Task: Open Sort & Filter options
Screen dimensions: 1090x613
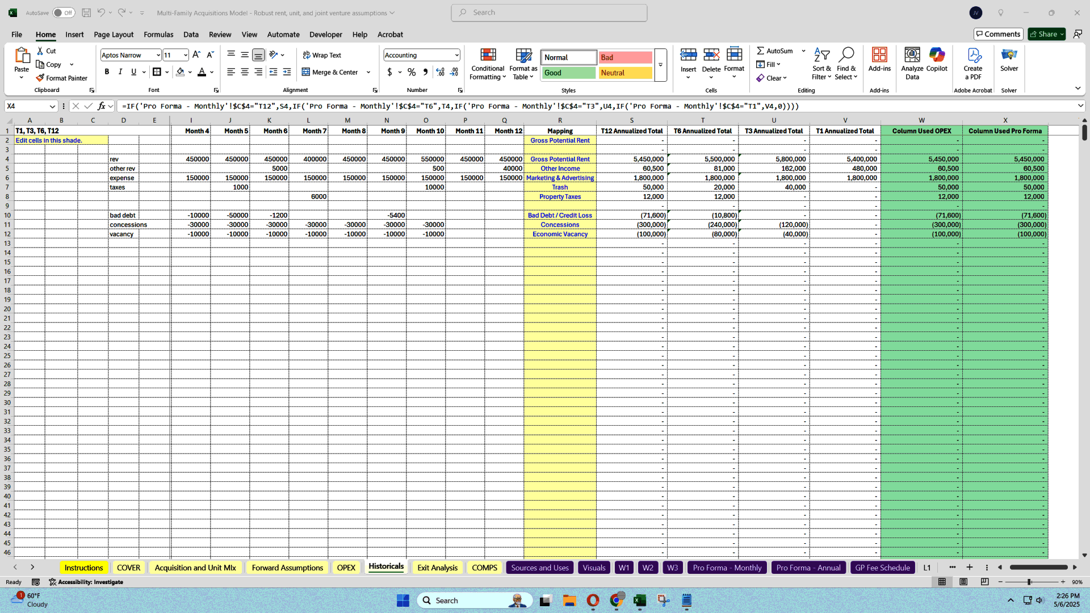Action: pyautogui.click(x=821, y=64)
